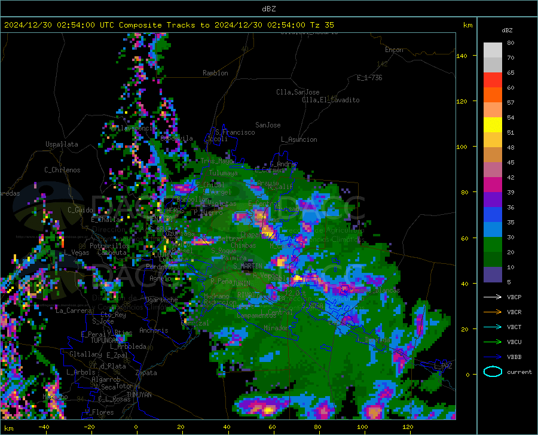This screenshot has height=435, width=538.
Task: Click the 'VBBB' legend label
Action: pyautogui.click(x=514, y=357)
